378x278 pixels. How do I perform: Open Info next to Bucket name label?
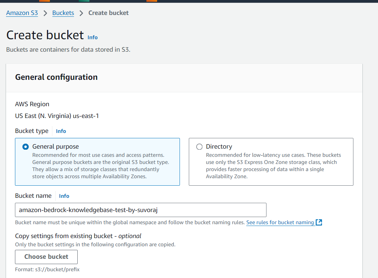coord(64,196)
